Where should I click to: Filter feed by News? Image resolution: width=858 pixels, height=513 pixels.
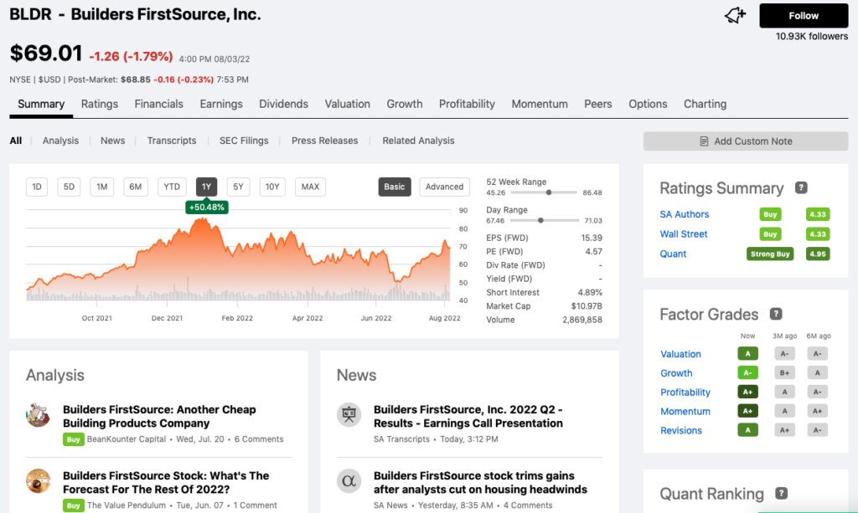(113, 141)
